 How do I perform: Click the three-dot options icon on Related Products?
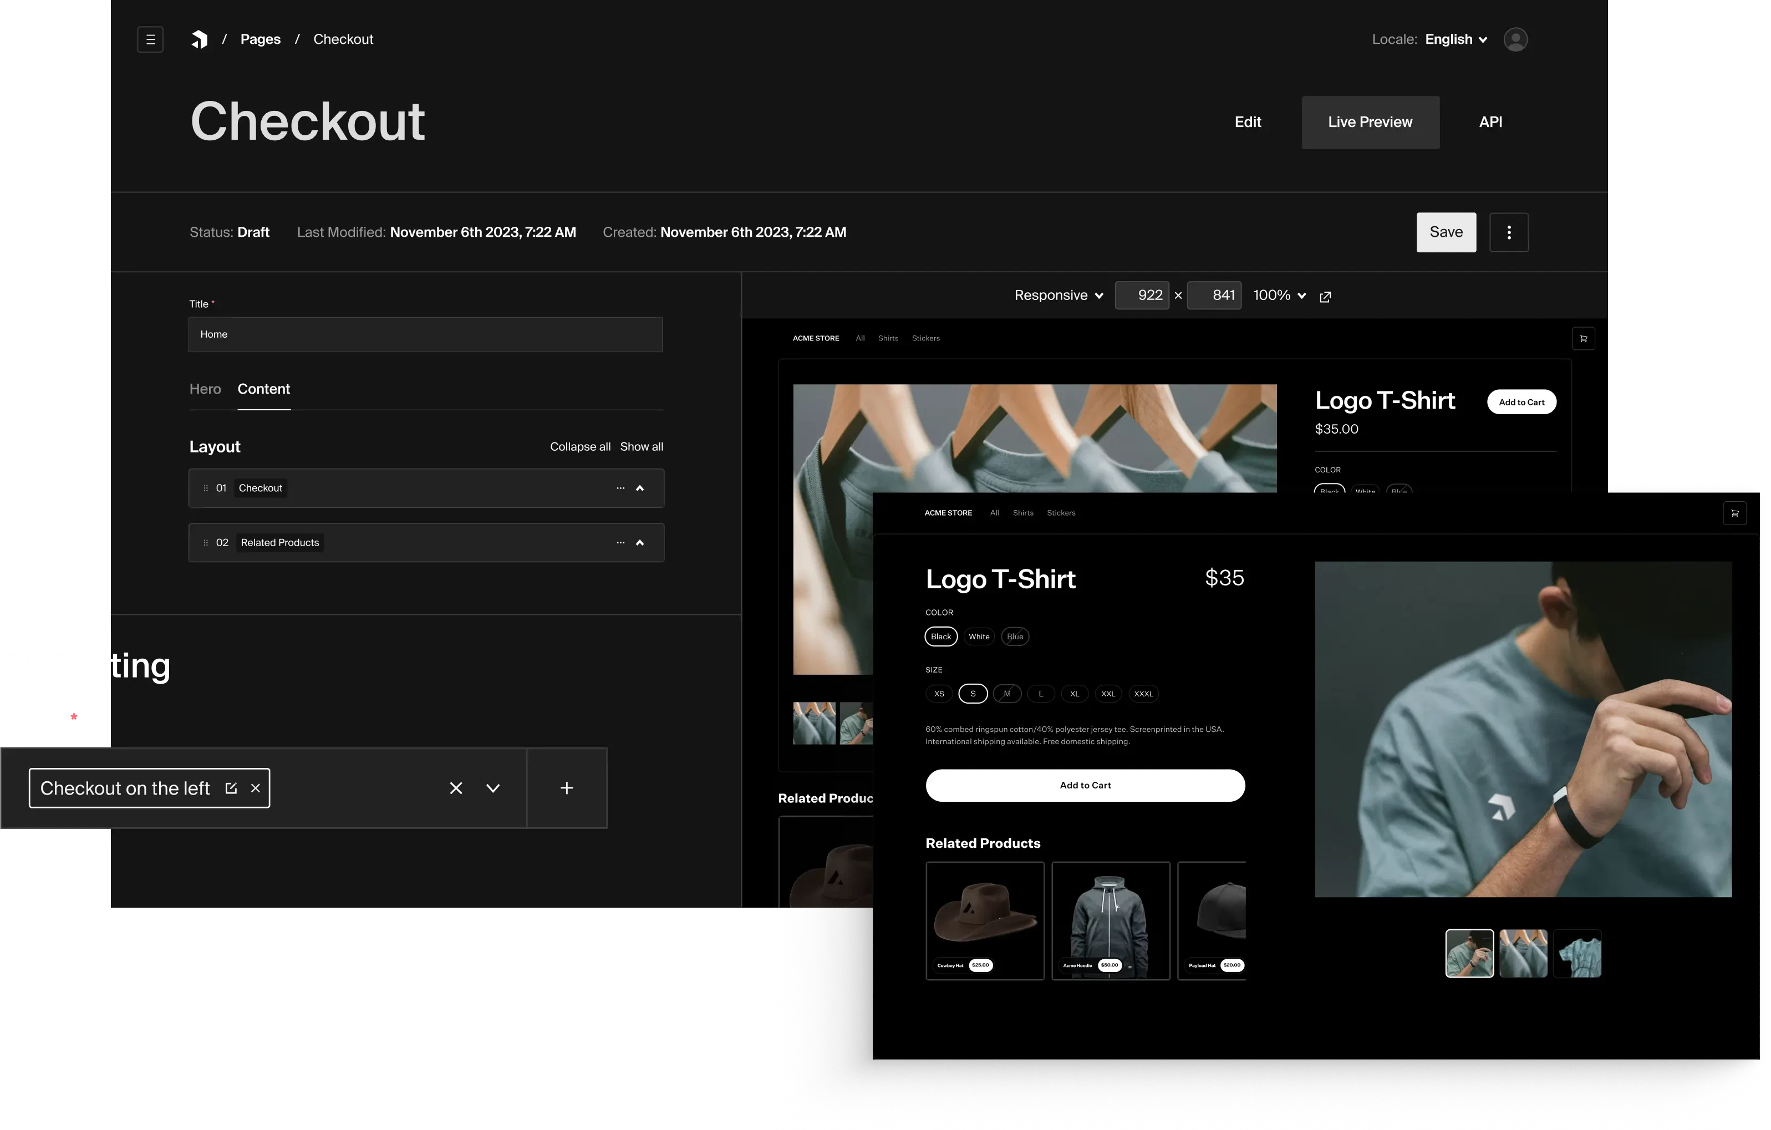tap(619, 541)
